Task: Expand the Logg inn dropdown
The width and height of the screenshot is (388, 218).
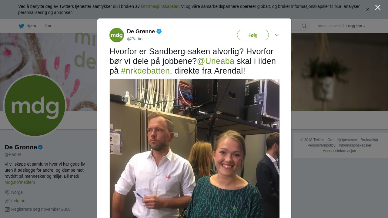Action: tap(355, 26)
